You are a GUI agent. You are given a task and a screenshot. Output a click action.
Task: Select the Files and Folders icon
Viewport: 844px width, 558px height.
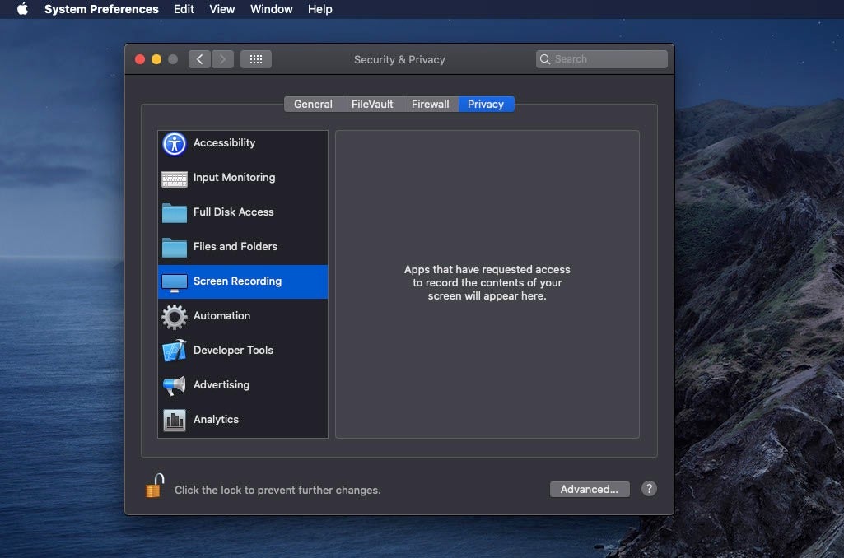click(174, 247)
